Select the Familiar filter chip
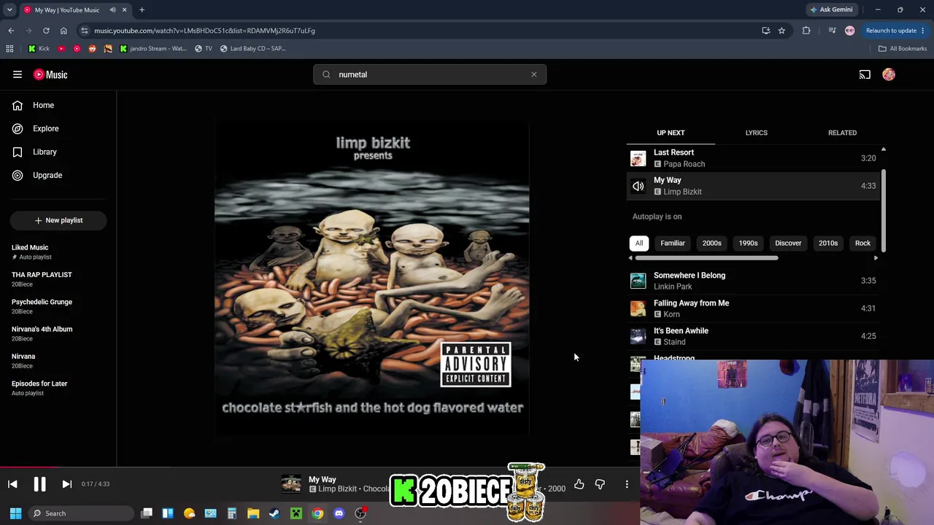Viewport: 934px width, 525px height. (x=673, y=243)
